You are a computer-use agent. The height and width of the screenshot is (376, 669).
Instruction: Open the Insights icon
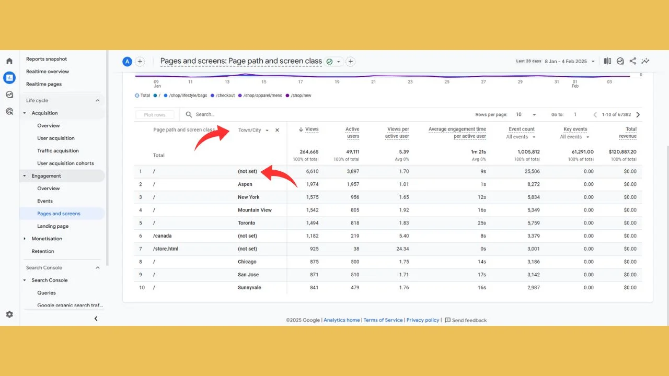620,61
